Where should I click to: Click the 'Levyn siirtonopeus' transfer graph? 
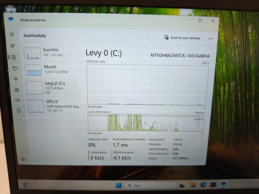[146, 123]
